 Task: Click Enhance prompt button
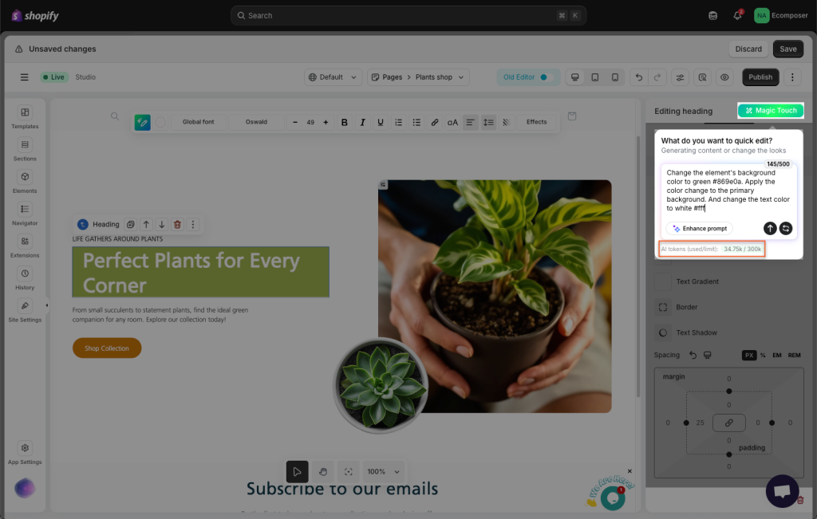click(699, 229)
